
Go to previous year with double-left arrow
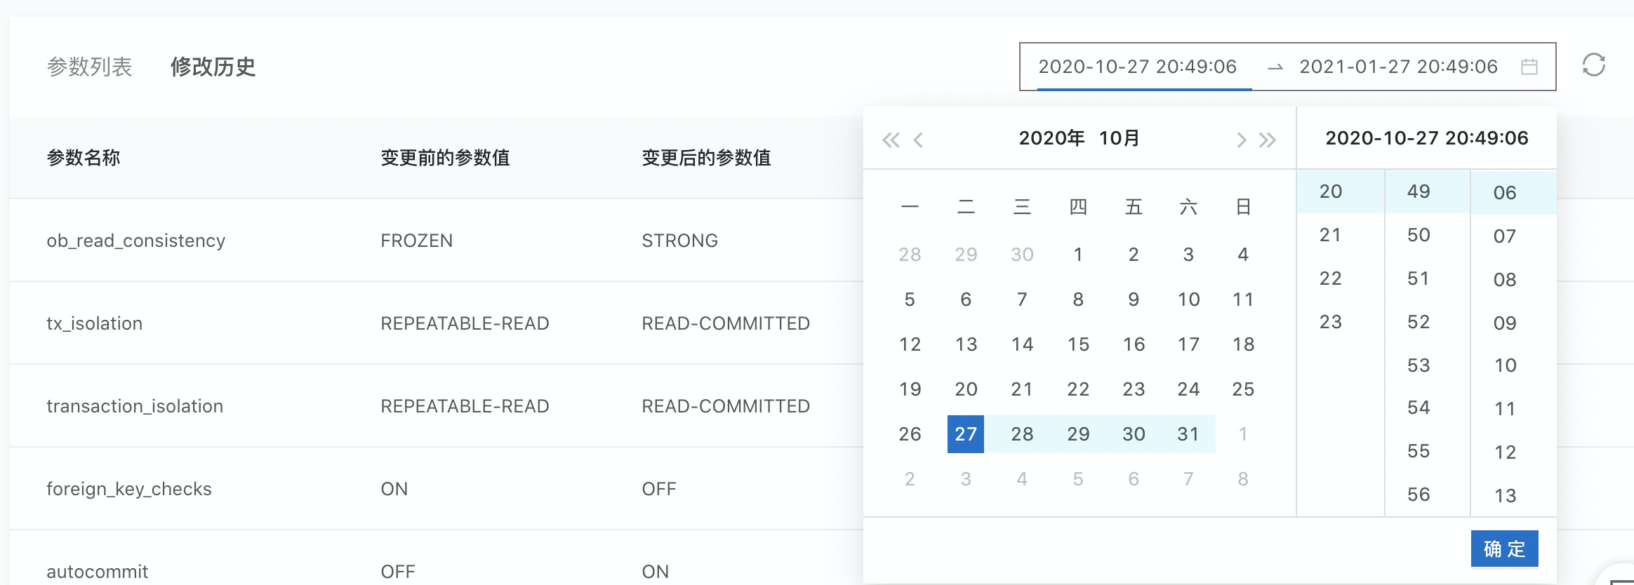(x=891, y=140)
